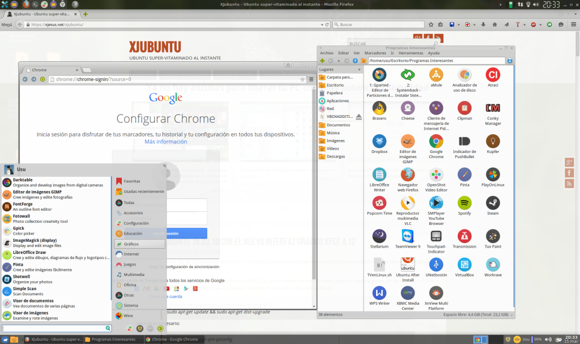This screenshot has width=580, height=344.
Task: Click Firefox bookmark star icon
Action: (431, 24)
